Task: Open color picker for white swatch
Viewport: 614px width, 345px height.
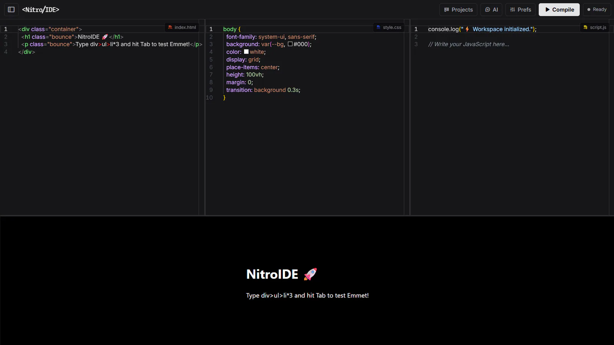Action: click(x=246, y=52)
